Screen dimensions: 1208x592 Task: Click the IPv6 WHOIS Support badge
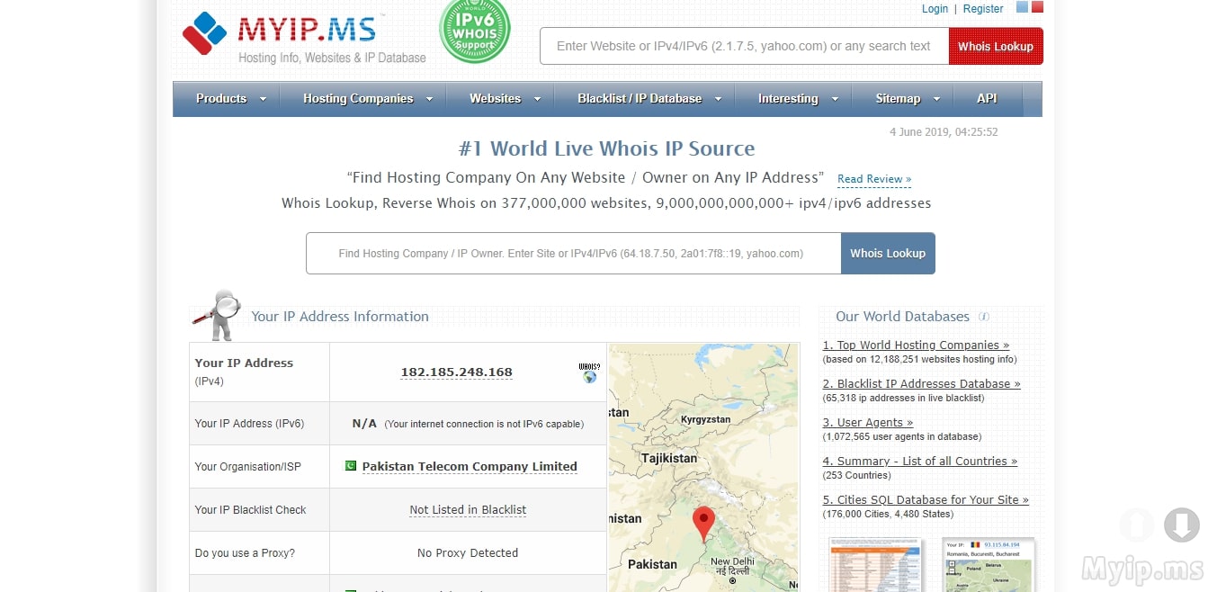[x=474, y=31]
